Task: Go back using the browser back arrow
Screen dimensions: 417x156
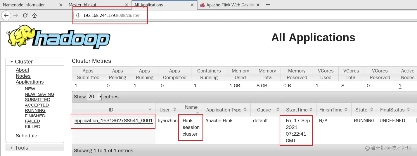Action: pyautogui.click(x=6, y=15)
